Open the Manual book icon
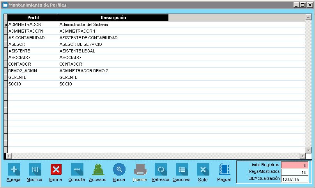The image size is (315, 188). [x=224, y=170]
